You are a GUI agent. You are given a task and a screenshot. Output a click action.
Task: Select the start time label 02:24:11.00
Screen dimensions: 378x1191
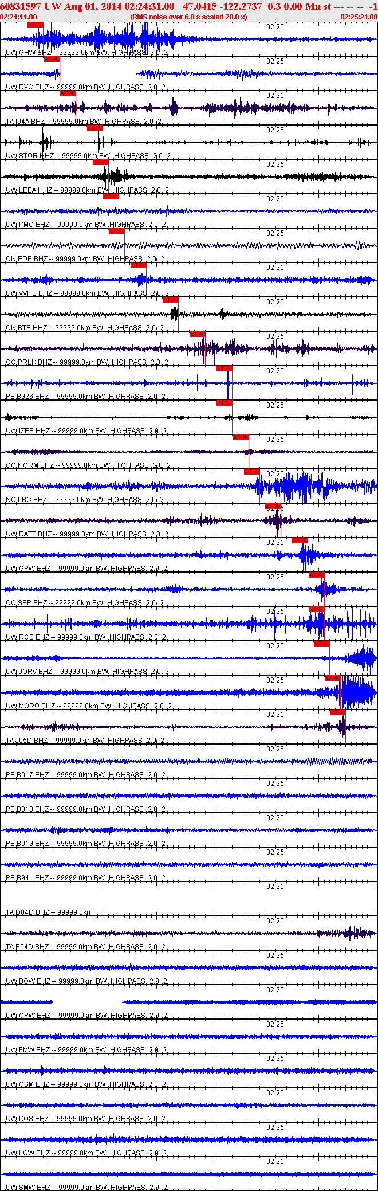click(x=19, y=17)
